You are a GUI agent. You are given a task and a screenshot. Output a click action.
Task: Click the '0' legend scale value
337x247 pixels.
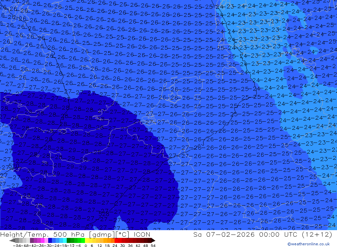(x=86, y=246)
